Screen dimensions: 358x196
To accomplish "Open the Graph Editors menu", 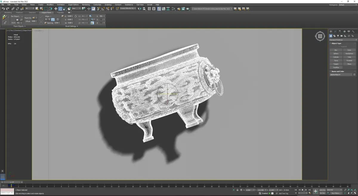I will 73,5.
